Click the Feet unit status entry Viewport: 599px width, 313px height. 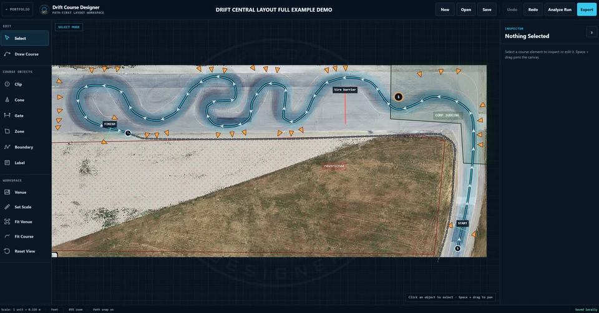click(x=55, y=309)
